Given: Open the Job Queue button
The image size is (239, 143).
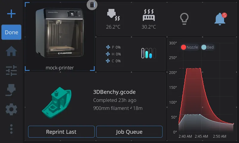Looking at the screenshot, I should pyautogui.click(x=129, y=132).
